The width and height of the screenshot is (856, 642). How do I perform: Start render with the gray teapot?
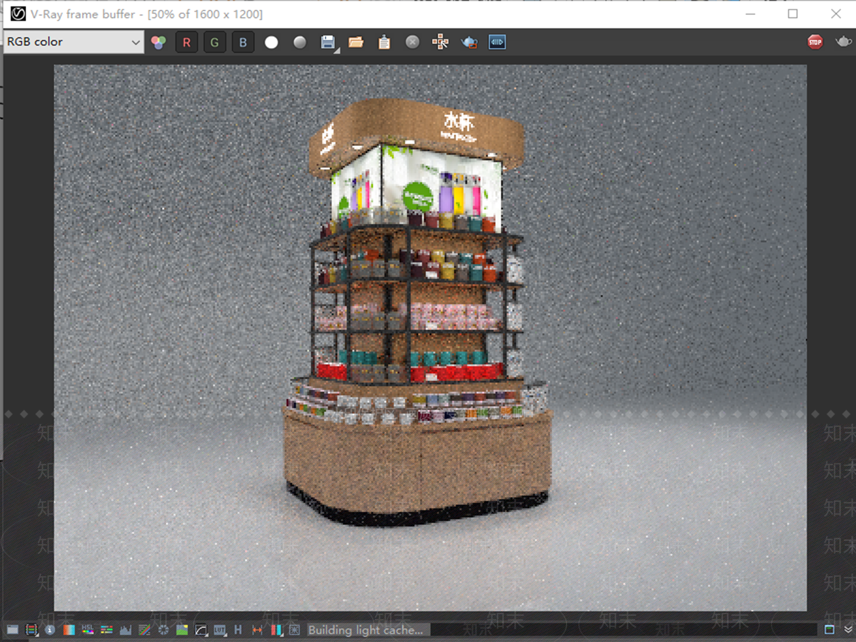point(843,42)
